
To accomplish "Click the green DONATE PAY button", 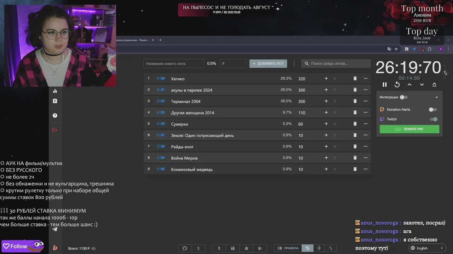I will (409, 129).
